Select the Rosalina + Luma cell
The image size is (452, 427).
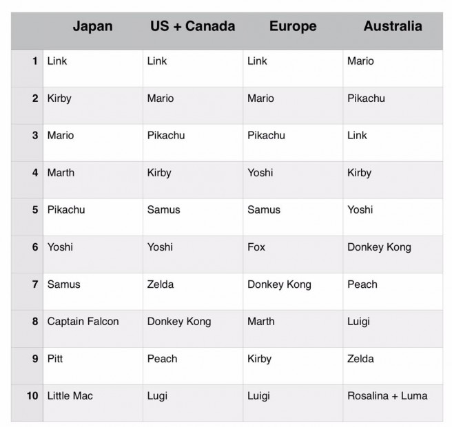point(387,396)
